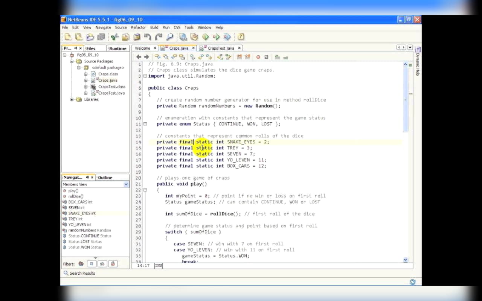Click the Cut scissors icon
This screenshot has width=482, height=301.
coord(114,37)
